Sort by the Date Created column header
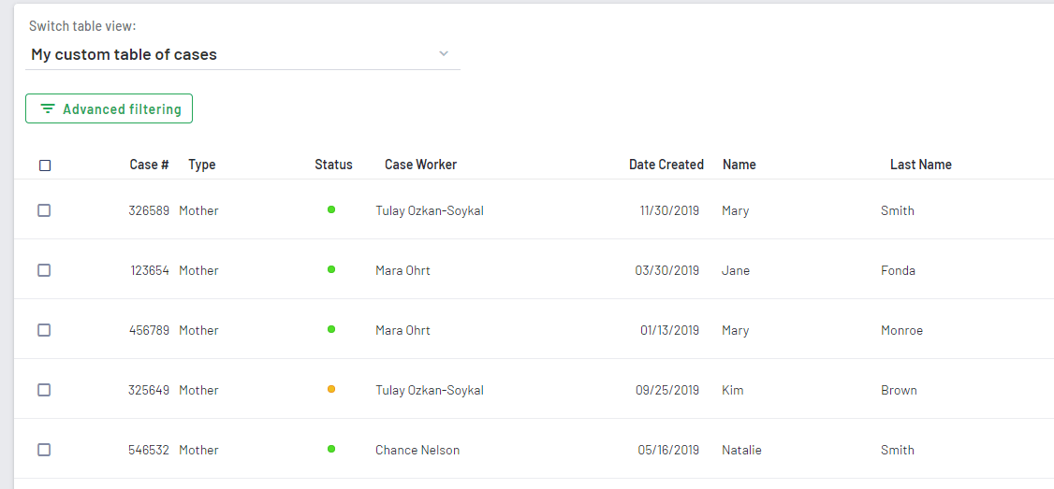Screen dimensions: 1054x489 [666, 165]
